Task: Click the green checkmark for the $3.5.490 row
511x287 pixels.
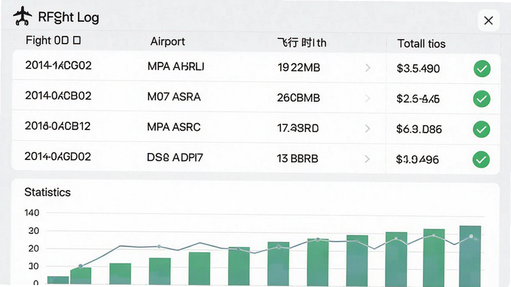Action: 482,69
